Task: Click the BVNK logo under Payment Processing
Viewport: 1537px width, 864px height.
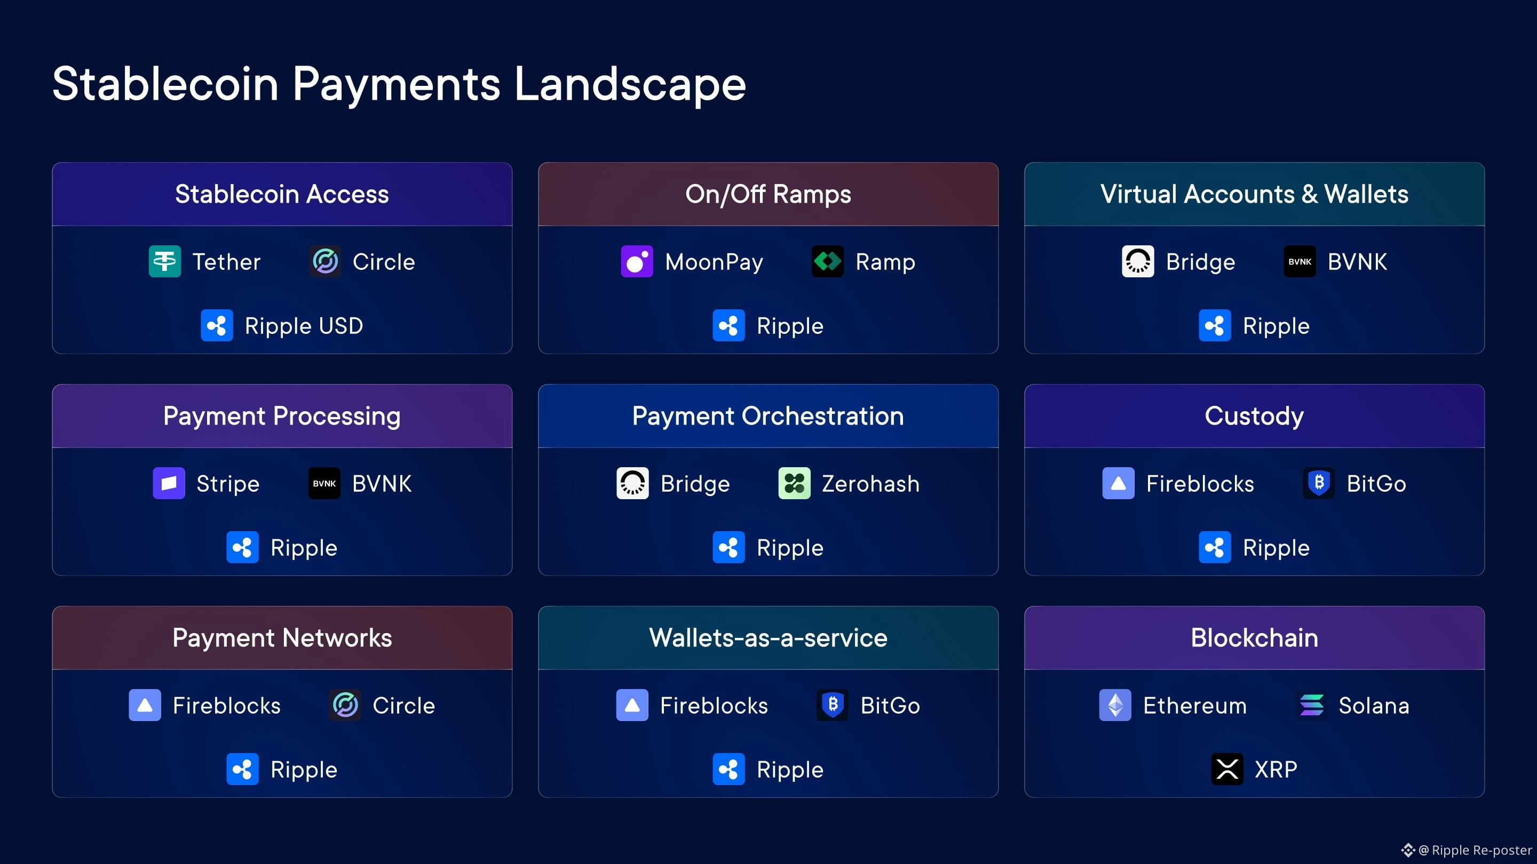Action: [324, 483]
